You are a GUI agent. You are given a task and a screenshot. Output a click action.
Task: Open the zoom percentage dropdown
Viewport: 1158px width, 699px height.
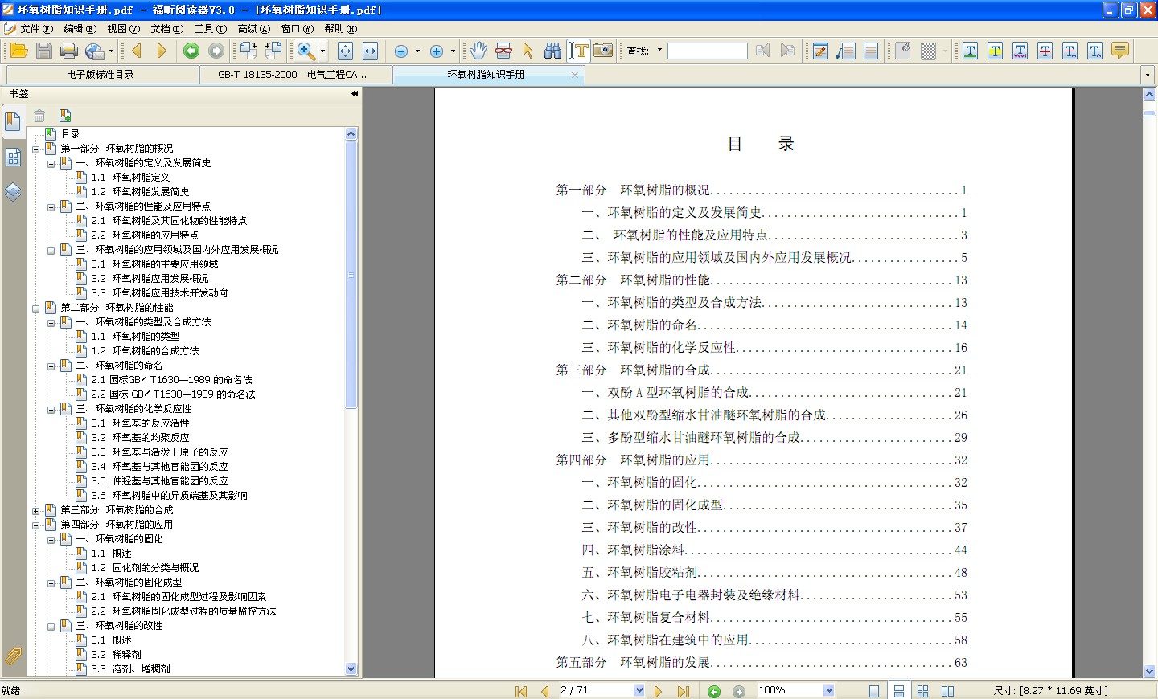(x=828, y=689)
